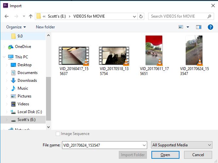
Task: Click the Open button
Action: [165, 155]
